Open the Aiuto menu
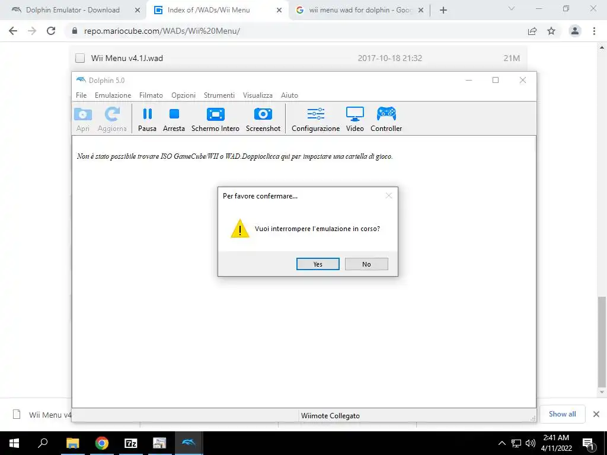 pyautogui.click(x=289, y=95)
